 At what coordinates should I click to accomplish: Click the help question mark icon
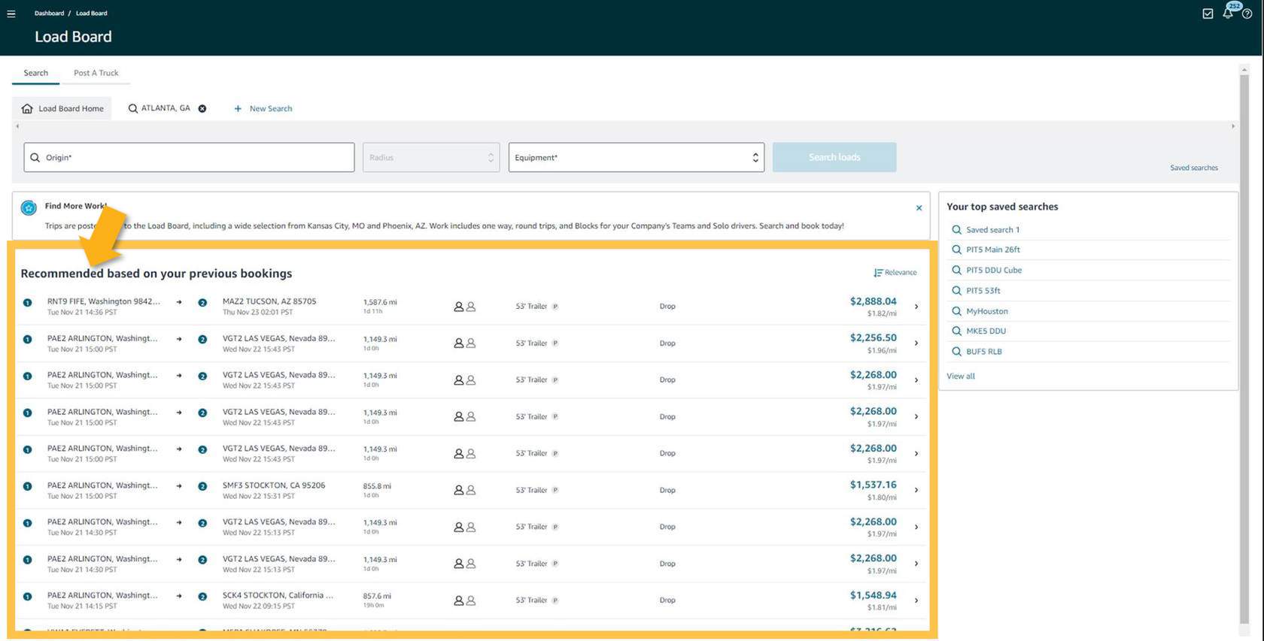tap(1247, 14)
